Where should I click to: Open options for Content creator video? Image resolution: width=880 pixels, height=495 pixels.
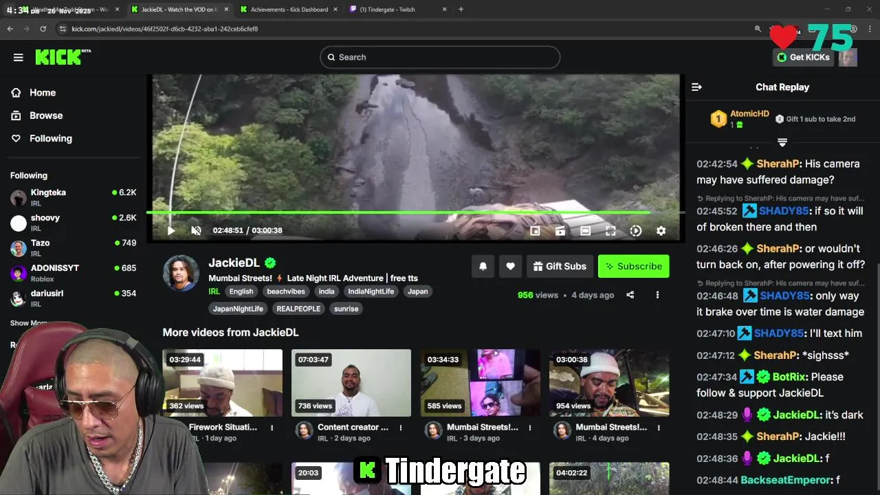[401, 428]
